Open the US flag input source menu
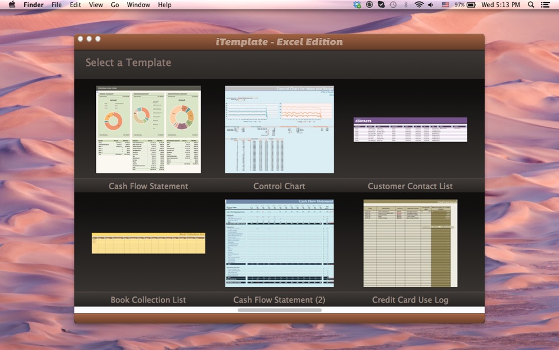The height and width of the screenshot is (350, 559). (445, 5)
